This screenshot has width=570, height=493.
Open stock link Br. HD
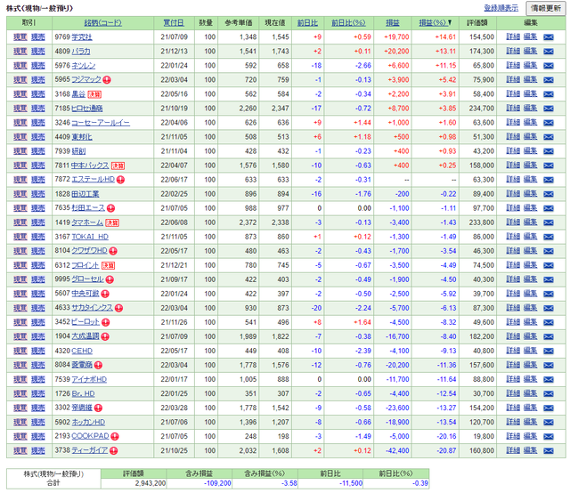(x=83, y=394)
